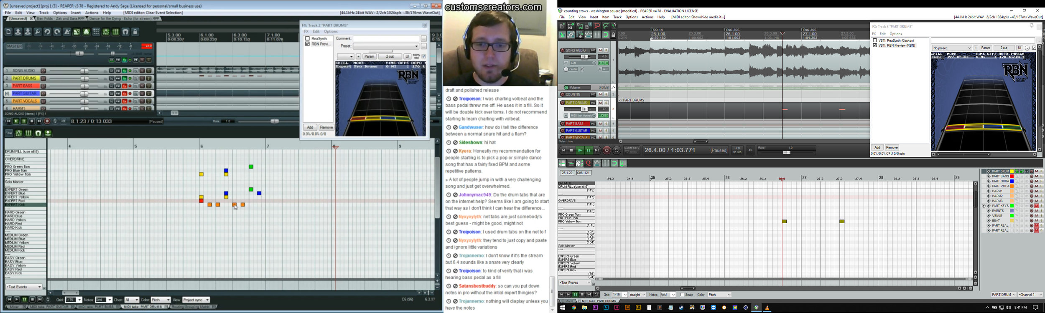Toggle the repeat loop icon in right REAPER toolbar
The height and width of the screenshot is (313, 1045).
617,150
